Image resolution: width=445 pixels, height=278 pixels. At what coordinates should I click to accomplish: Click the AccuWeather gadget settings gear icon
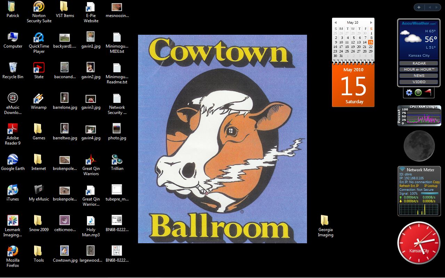(409, 92)
